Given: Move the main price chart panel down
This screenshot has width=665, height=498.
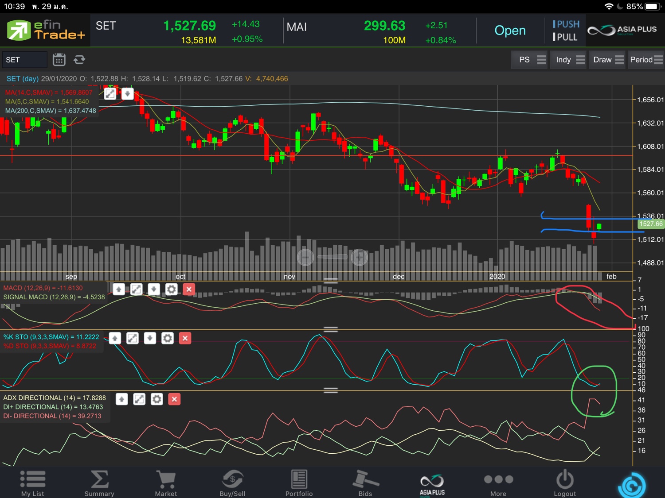Looking at the screenshot, I should (127, 94).
